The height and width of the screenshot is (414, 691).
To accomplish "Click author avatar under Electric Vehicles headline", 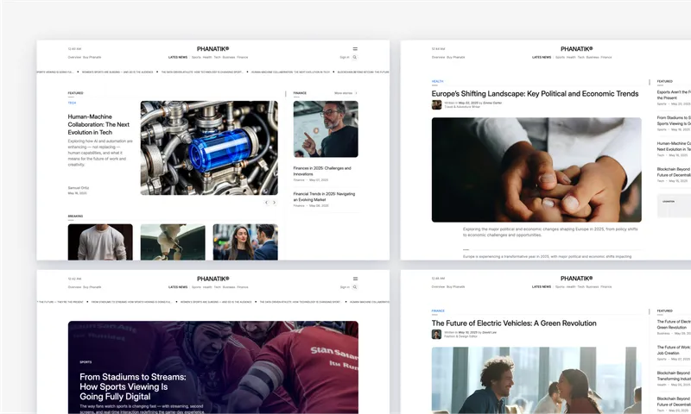I will coord(437,334).
